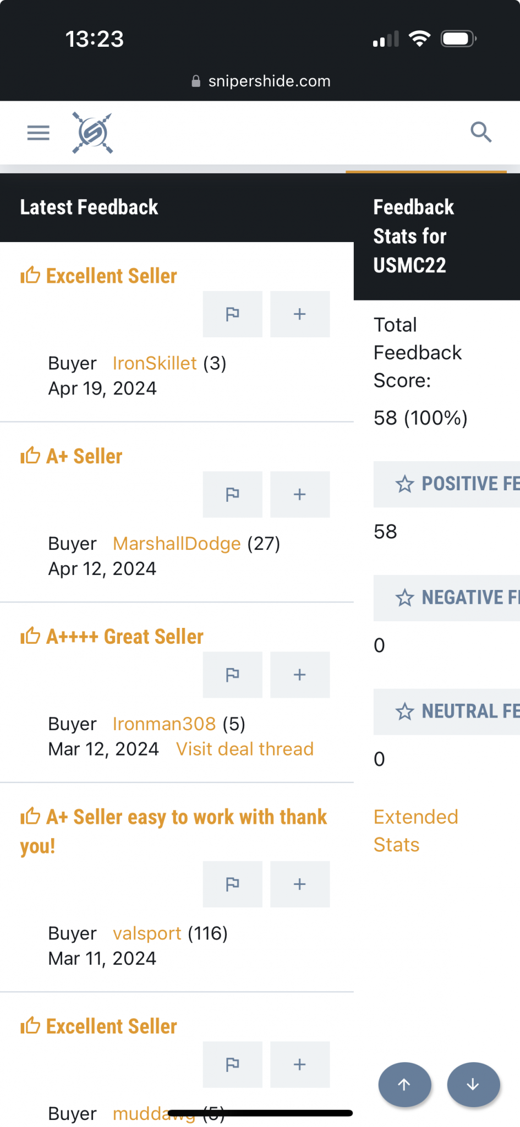Image resolution: width=520 pixels, height=1127 pixels.
Task: Report the IronSkillet feedback with the flag icon
Action: click(x=232, y=314)
